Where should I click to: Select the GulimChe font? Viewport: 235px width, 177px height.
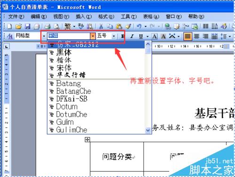pyautogui.click(x=96, y=130)
